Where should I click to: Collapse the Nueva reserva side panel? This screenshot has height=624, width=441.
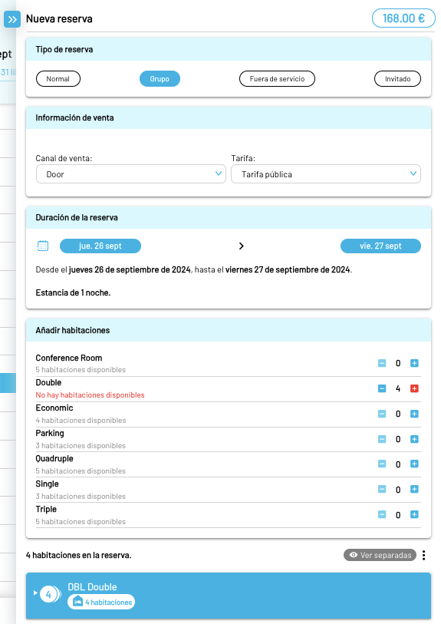pos(12,19)
